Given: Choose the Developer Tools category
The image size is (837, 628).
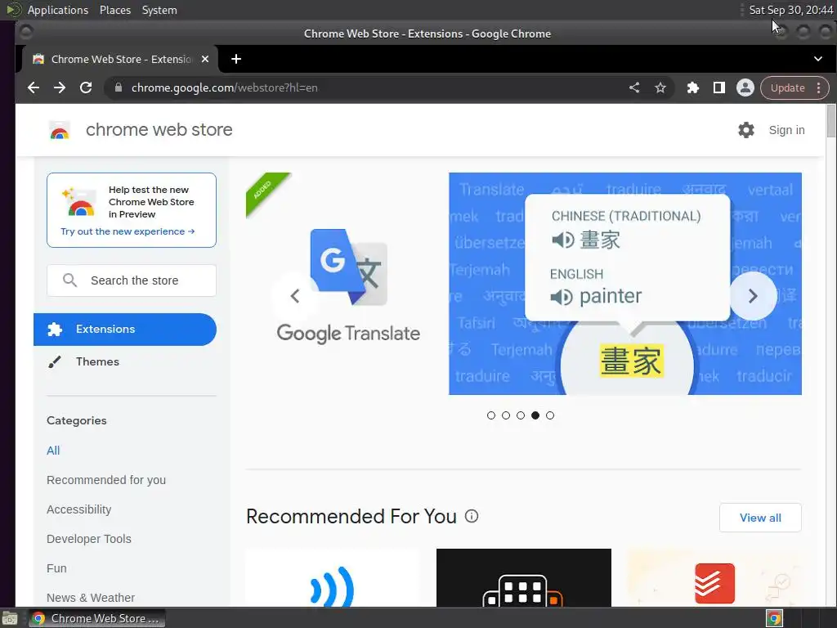Looking at the screenshot, I should click(89, 538).
